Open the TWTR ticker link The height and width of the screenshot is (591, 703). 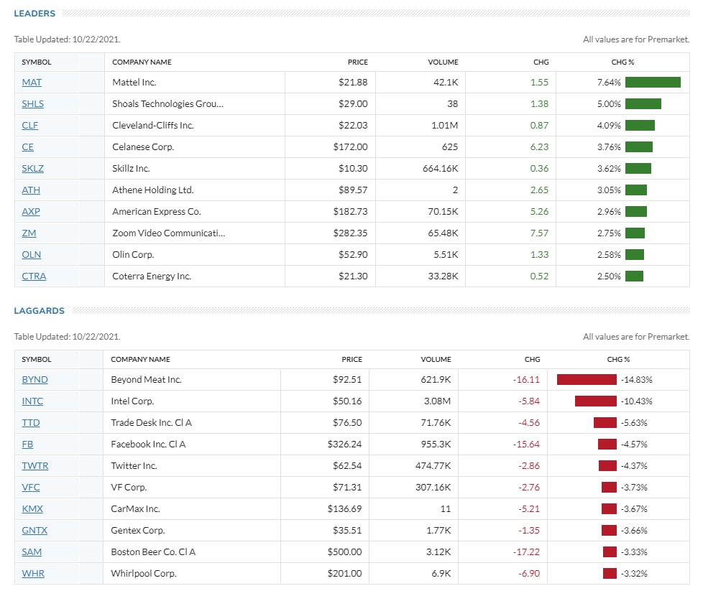point(35,465)
